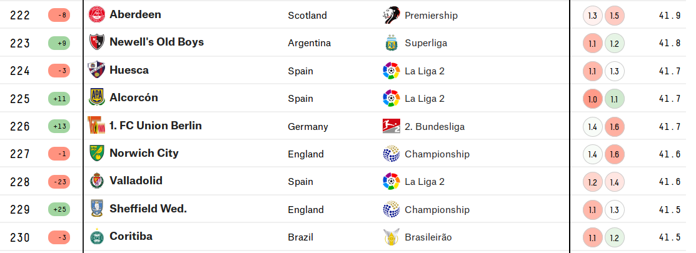Image resolution: width=696 pixels, height=253 pixels.
Task: Open the Norwich City team name link
Action: pos(144,153)
